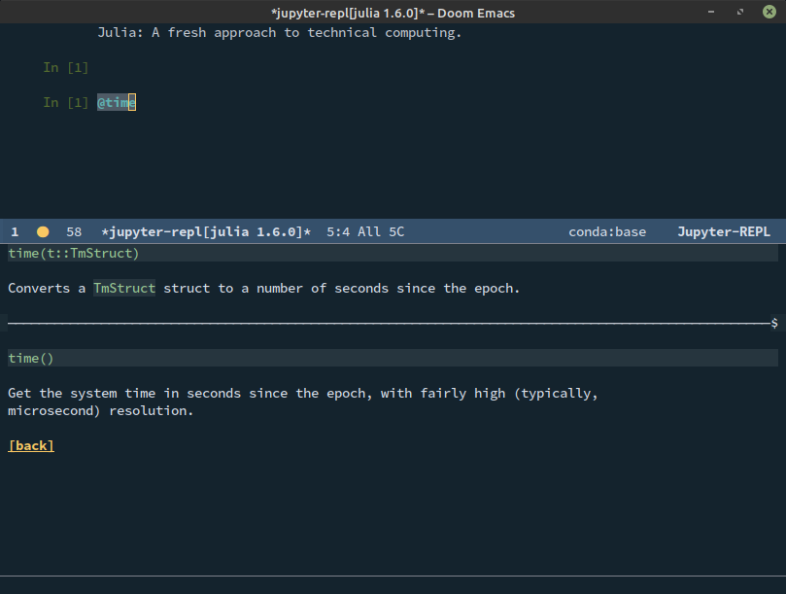The width and height of the screenshot is (786, 594).
Task: Click the conda:base environment indicator
Action: (607, 231)
